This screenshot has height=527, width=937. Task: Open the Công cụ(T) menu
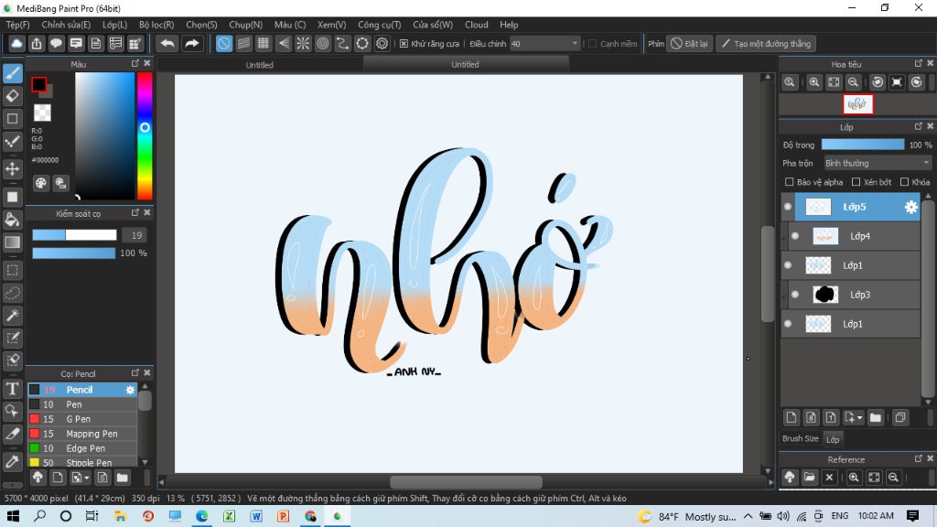[380, 25]
